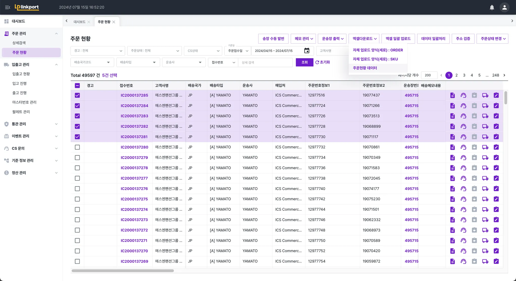Select 주문현황 데이터 from download menu

coord(365,68)
